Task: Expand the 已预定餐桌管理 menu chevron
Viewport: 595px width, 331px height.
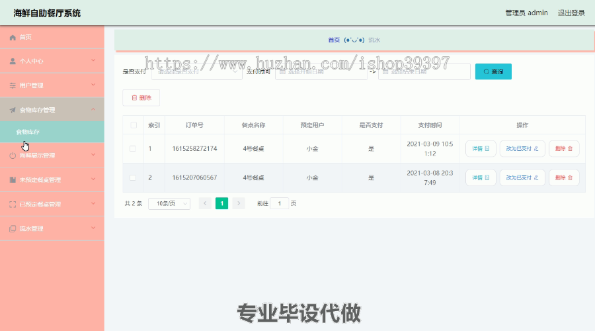Action: pyautogui.click(x=93, y=203)
